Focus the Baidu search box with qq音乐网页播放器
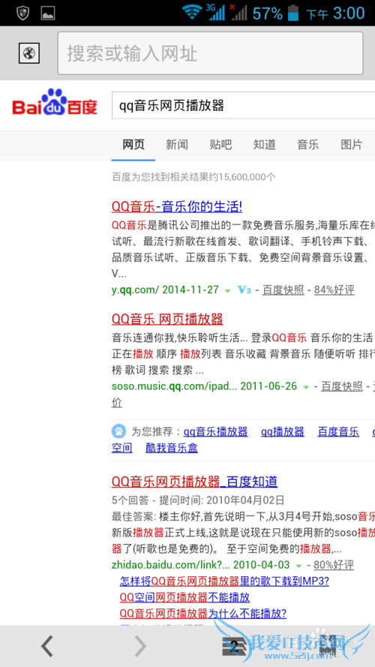Screen dimensions: 375x667 click(243, 106)
